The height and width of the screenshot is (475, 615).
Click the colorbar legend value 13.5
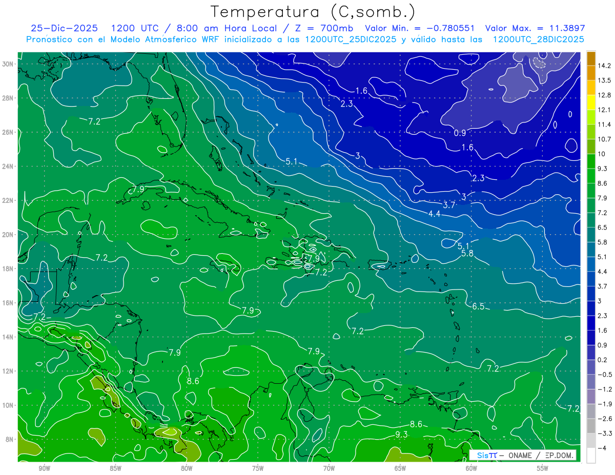[x=604, y=80]
